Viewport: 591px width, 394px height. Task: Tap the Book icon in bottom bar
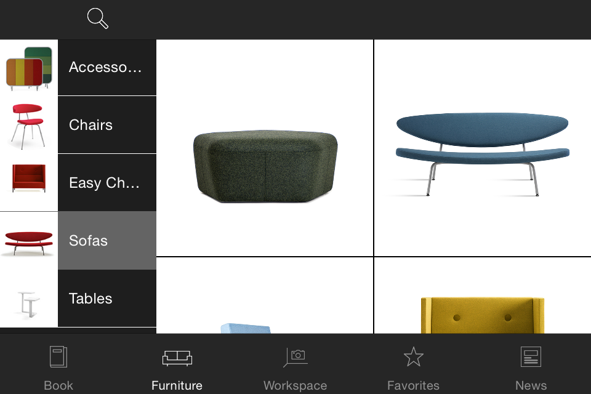58,356
